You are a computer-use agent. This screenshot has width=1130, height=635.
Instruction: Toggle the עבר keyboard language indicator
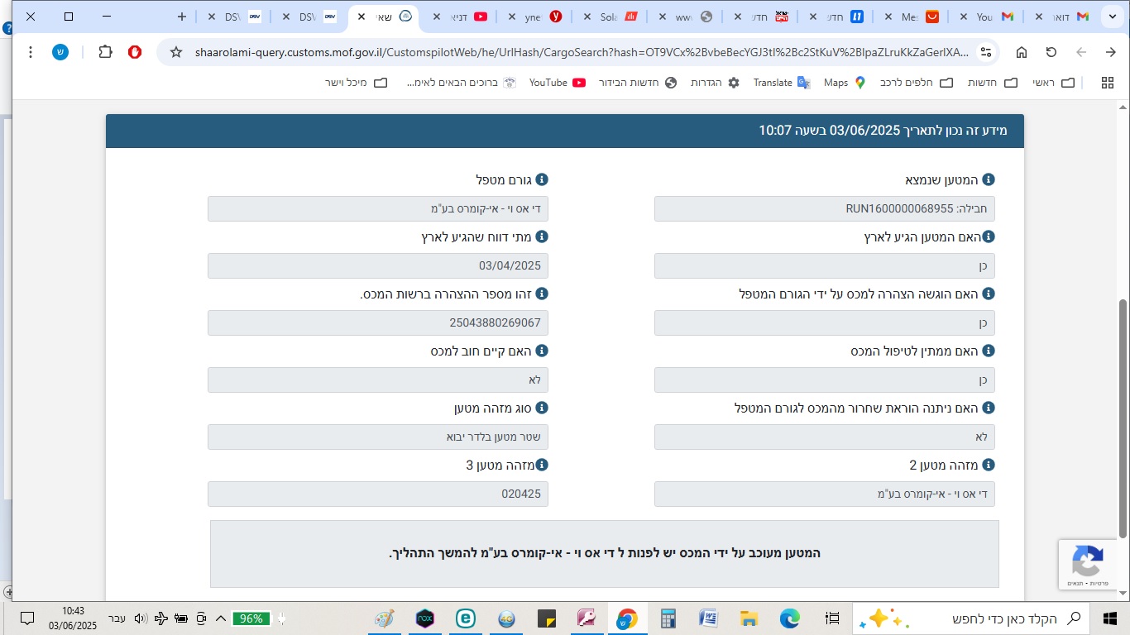click(117, 618)
